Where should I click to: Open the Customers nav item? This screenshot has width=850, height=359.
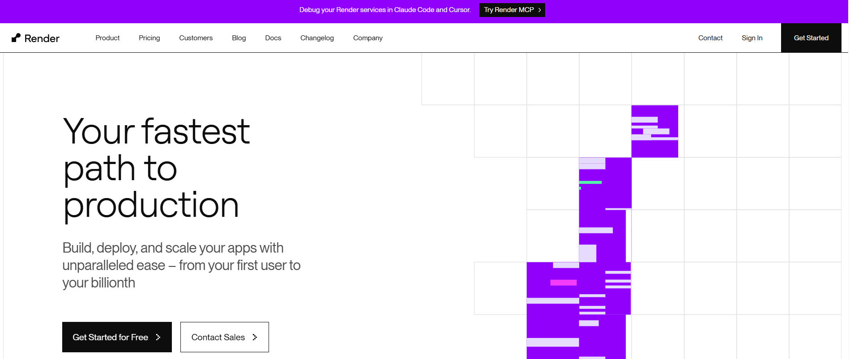(x=196, y=38)
